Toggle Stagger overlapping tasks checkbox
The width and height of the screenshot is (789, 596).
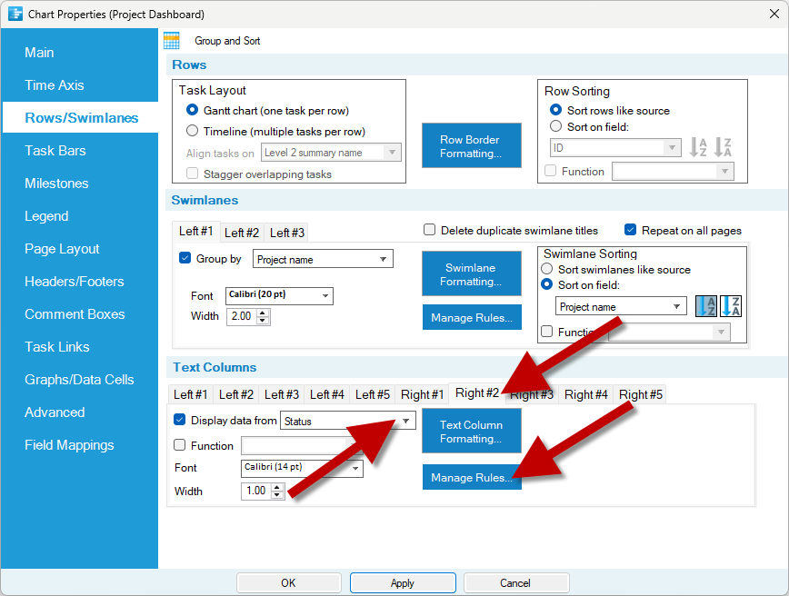pos(192,174)
